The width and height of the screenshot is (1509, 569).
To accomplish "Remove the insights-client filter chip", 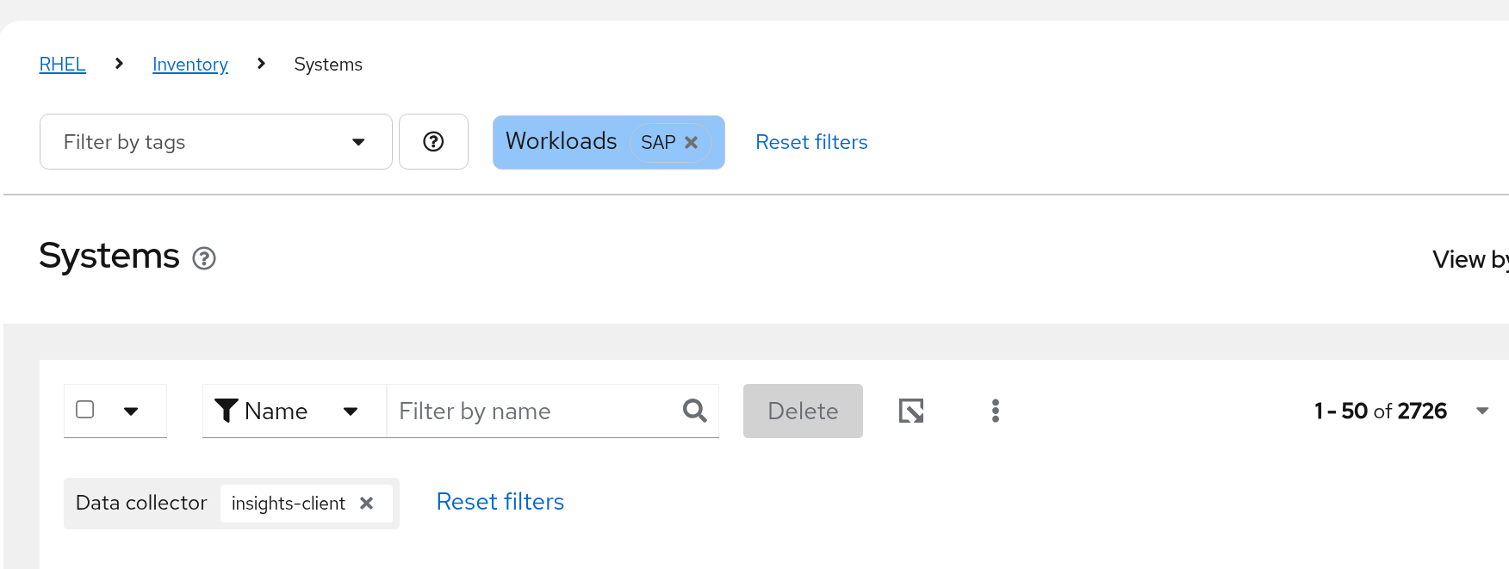I will coord(367,504).
